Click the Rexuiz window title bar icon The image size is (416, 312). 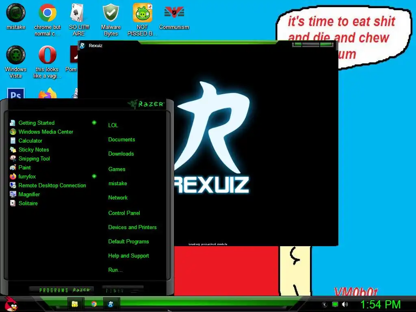pos(82,45)
